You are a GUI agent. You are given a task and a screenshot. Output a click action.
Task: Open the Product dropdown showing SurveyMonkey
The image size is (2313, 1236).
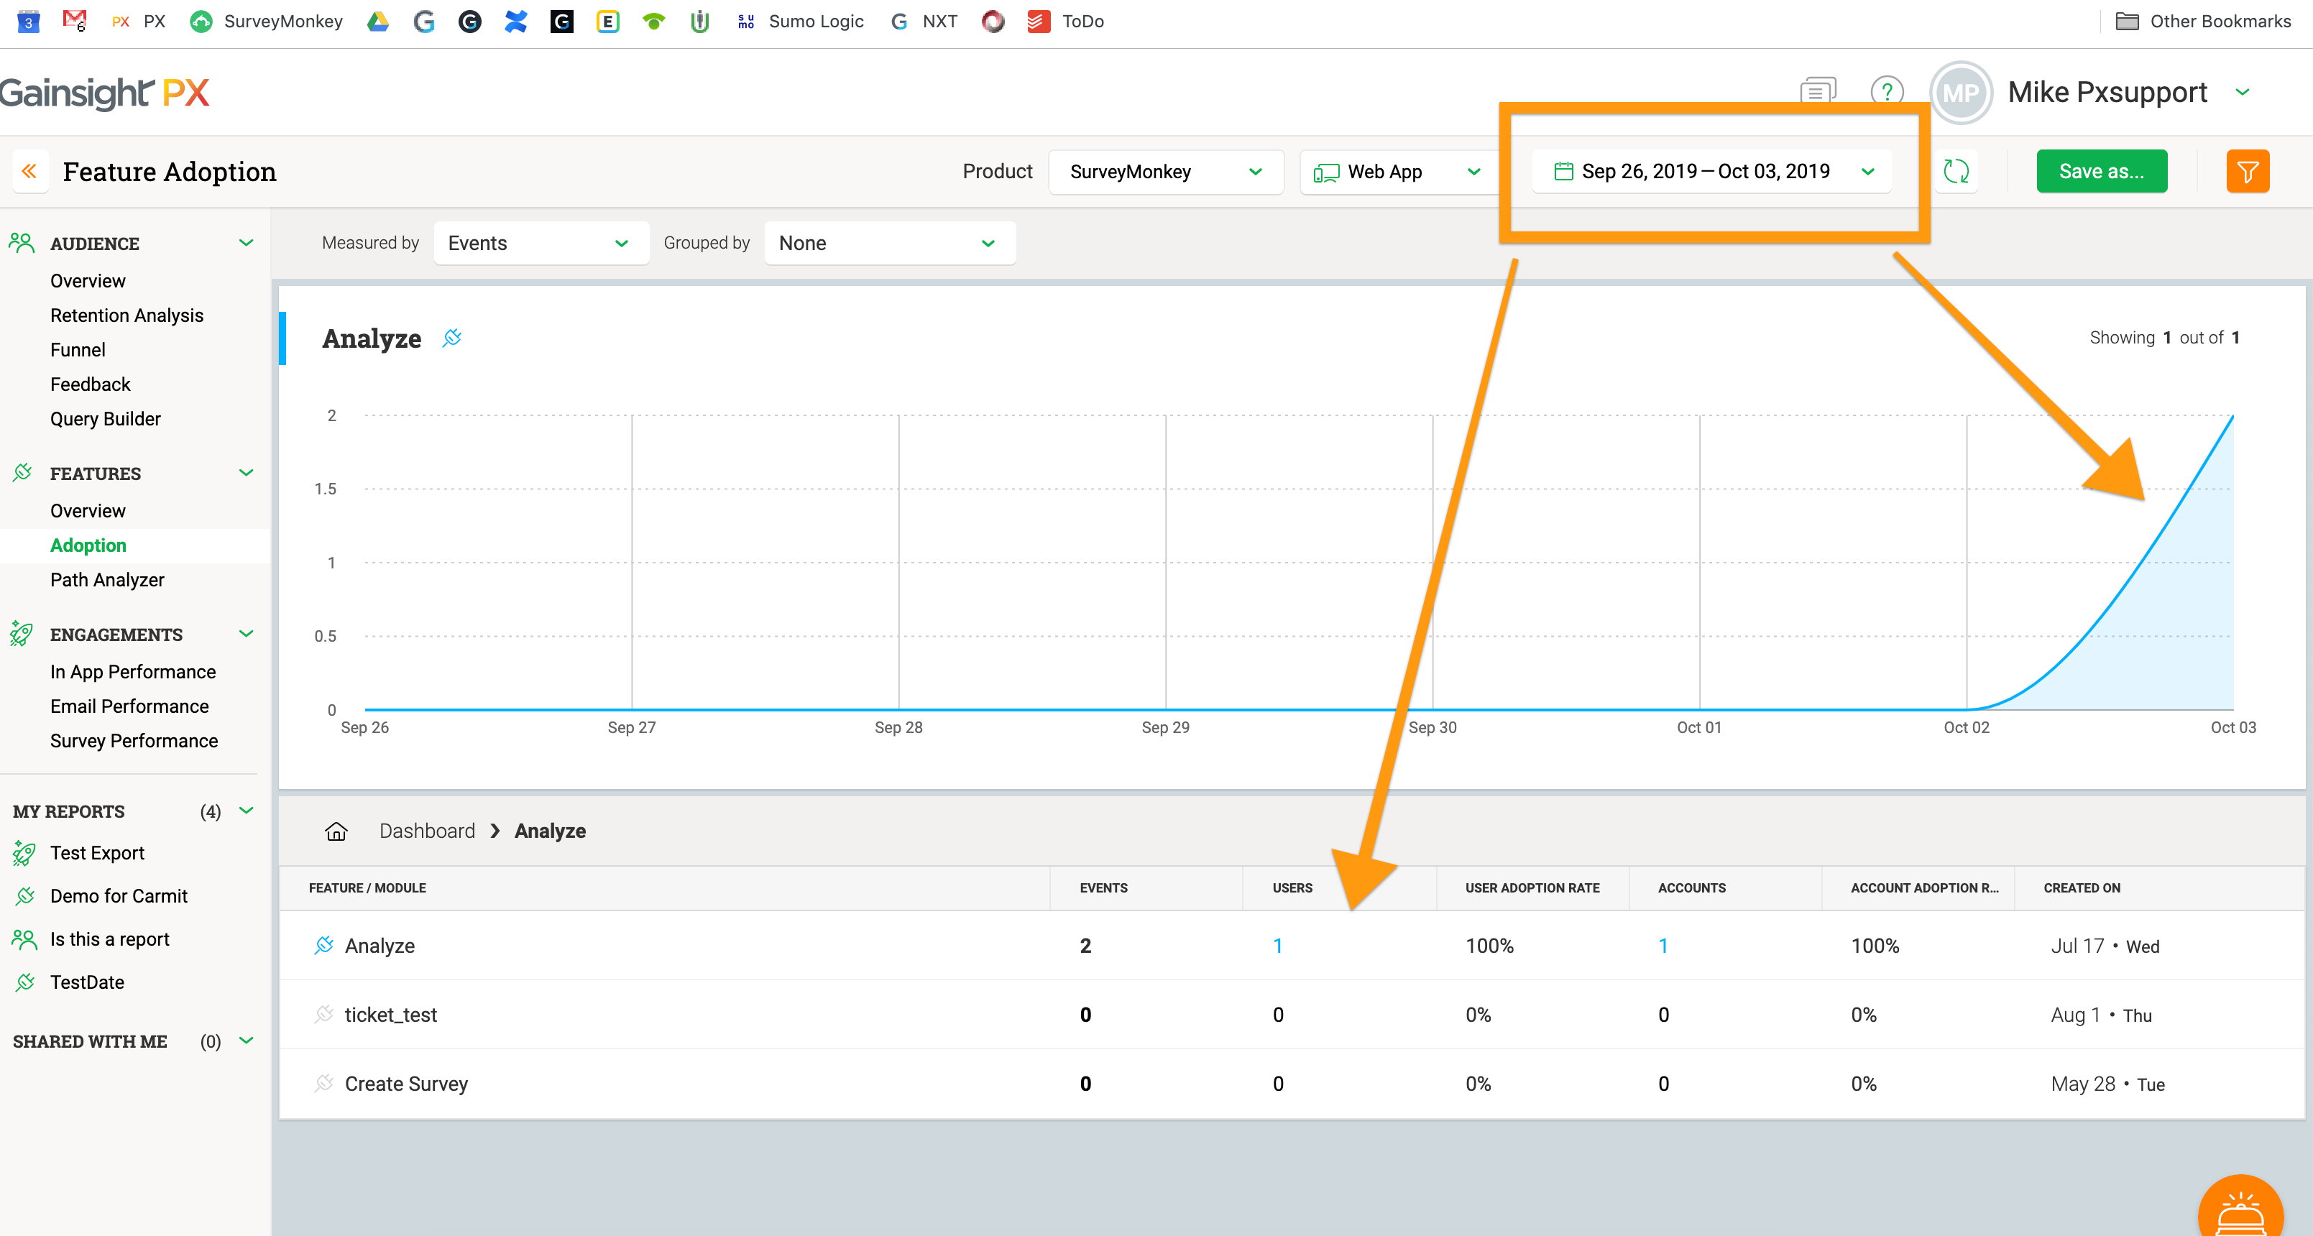tap(1165, 172)
